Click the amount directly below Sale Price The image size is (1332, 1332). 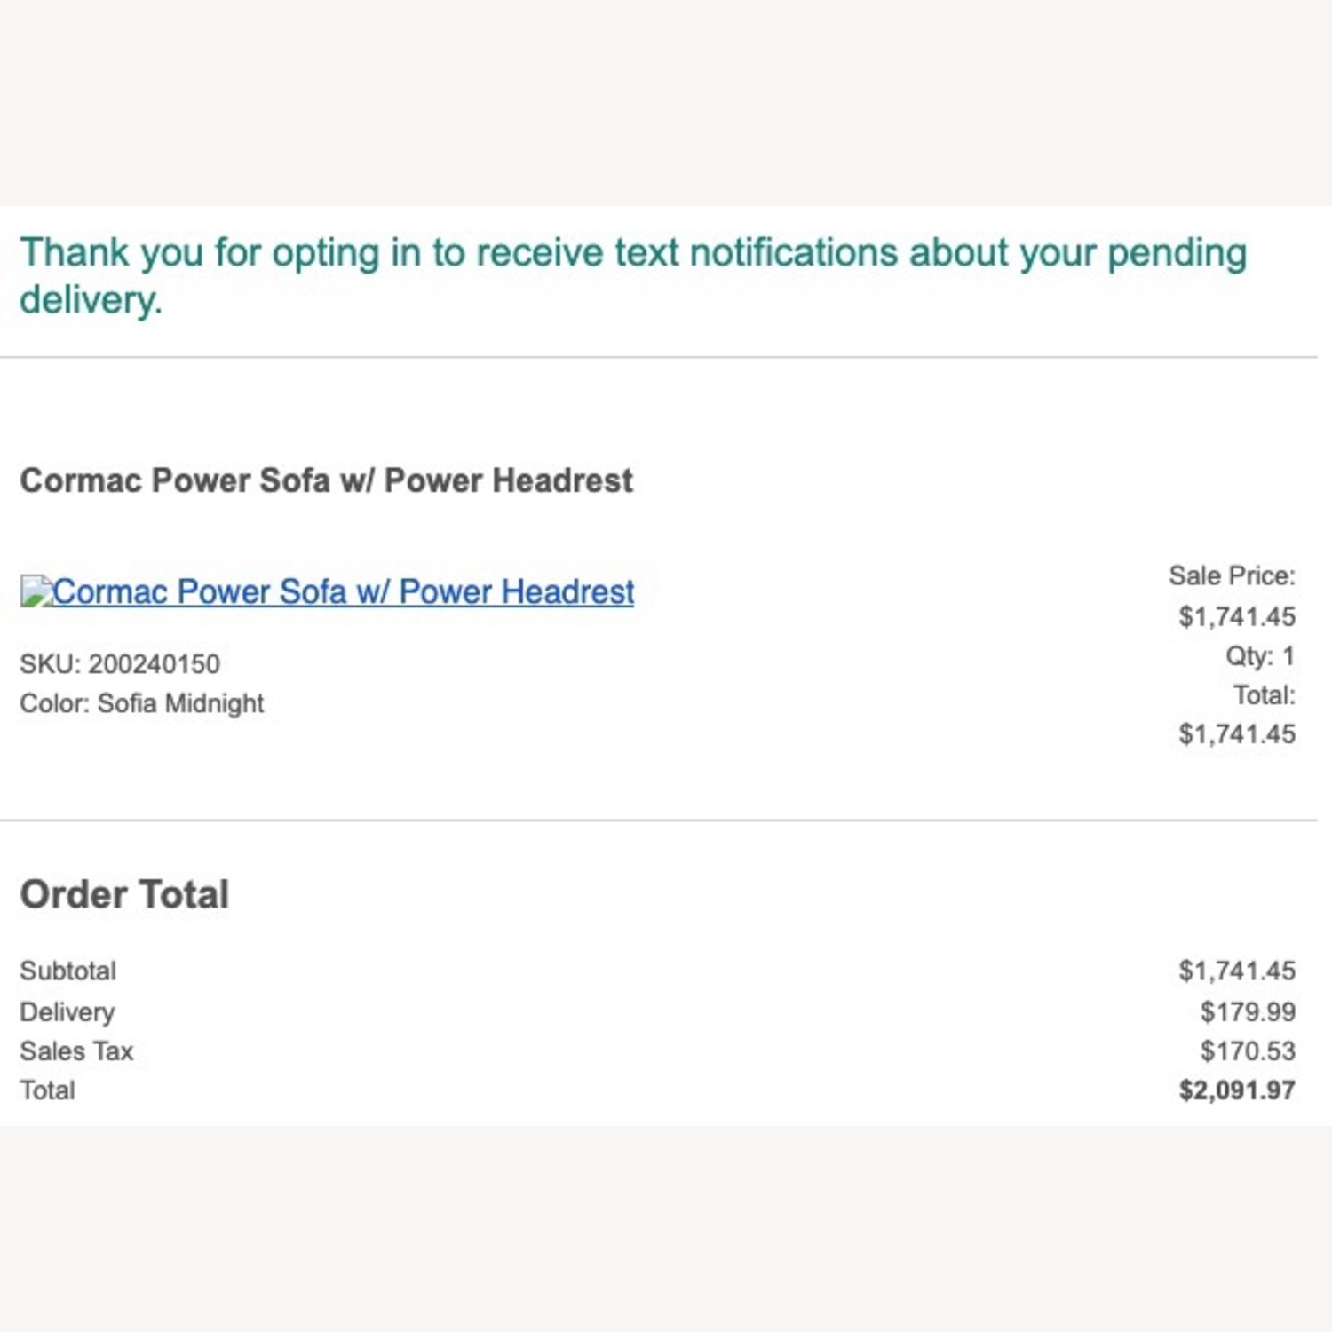[1236, 616]
